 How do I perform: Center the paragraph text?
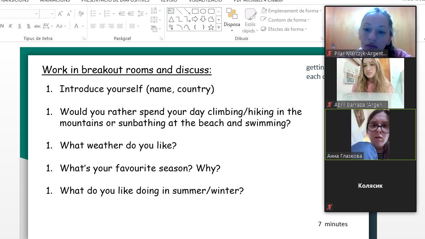pyautogui.click(x=102, y=26)
